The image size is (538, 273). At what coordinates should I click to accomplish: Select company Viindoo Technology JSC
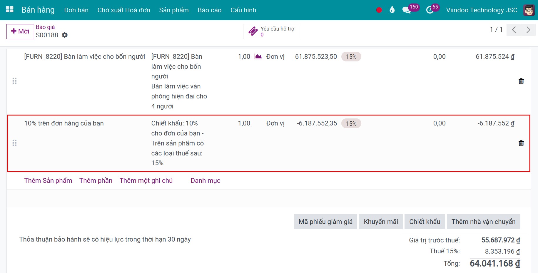tap(482, 10)
